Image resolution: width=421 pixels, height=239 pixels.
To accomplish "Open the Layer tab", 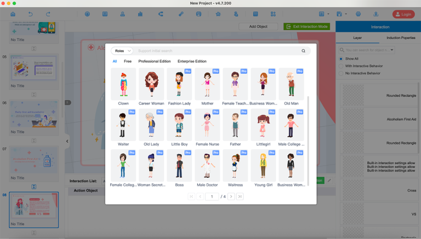I will coord(357,38).
